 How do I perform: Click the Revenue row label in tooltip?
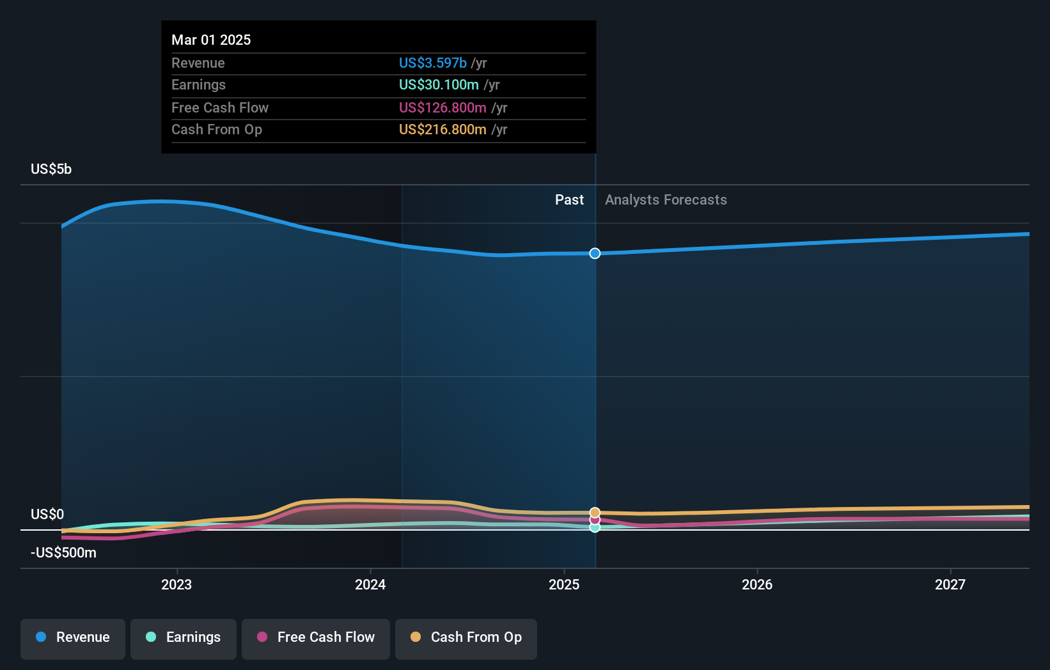tap(198, 63)
